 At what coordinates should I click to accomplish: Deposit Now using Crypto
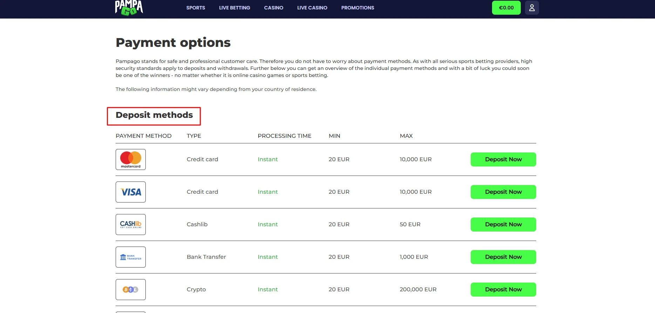tap(503, 290)
